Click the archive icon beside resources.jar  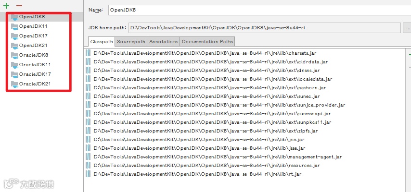coord(88,165)
